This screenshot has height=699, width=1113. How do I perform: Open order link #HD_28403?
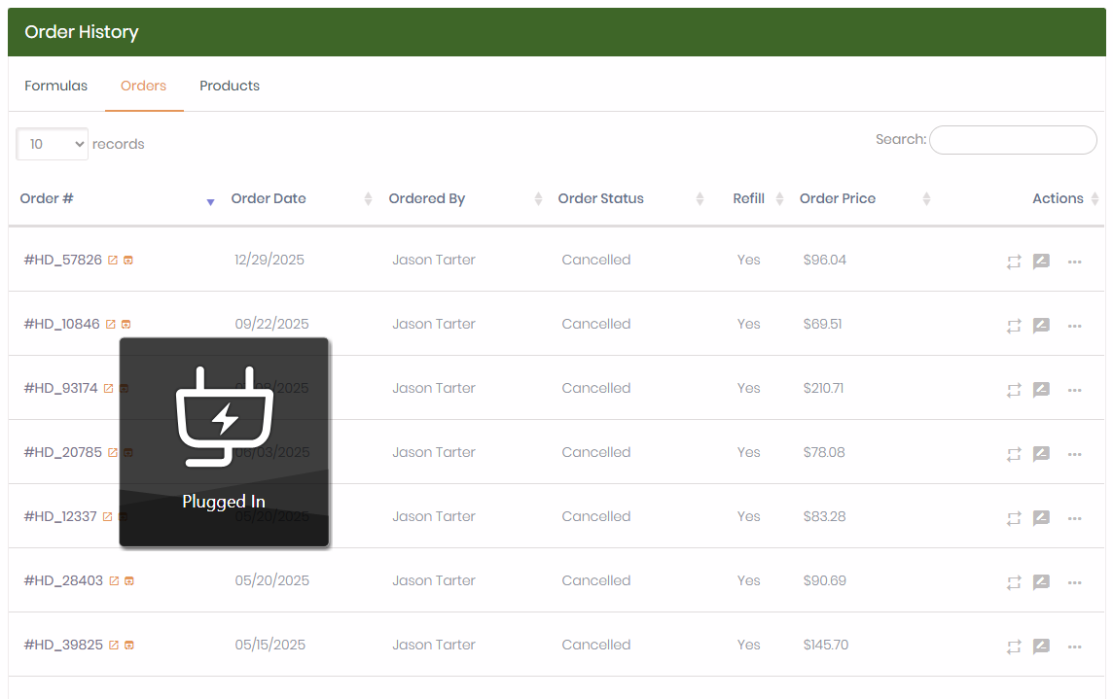[63, 580]
